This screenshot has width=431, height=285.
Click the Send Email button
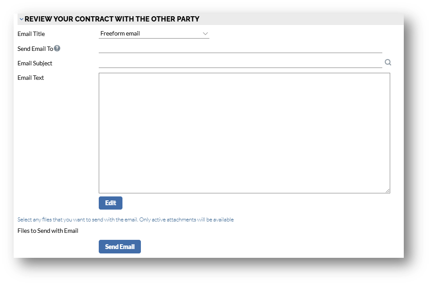click(119, 246)
